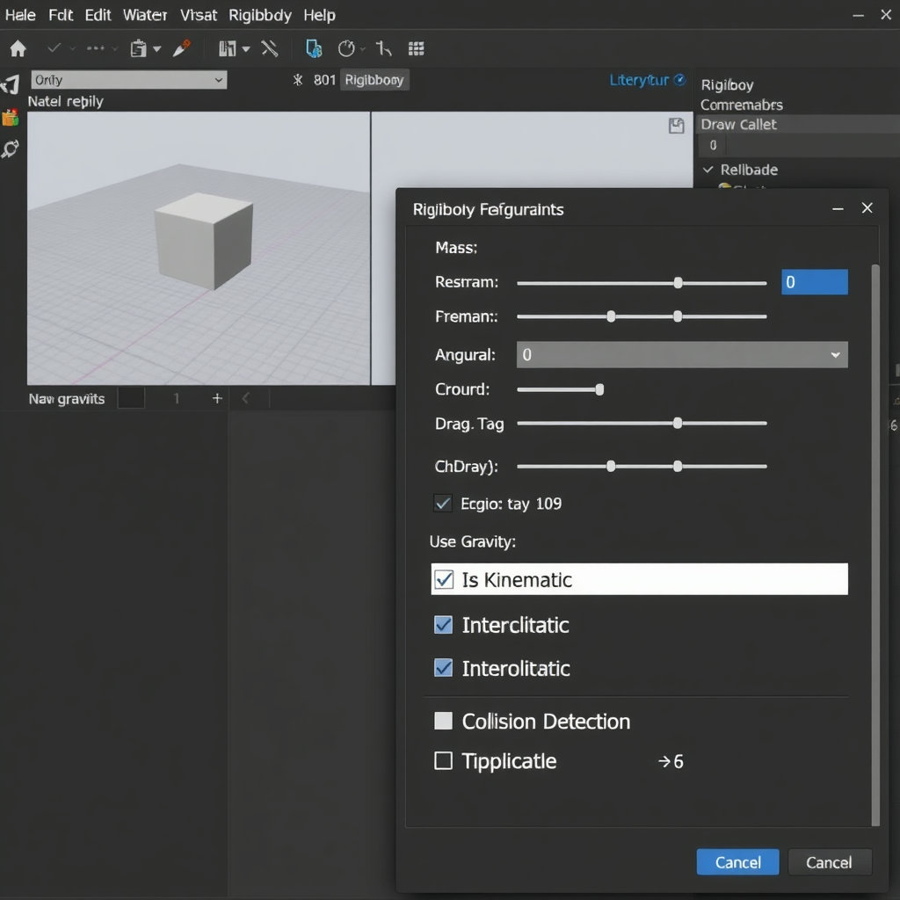
Task: Open the checkmark icon dropdown arrow
Action: coord(72,49)
